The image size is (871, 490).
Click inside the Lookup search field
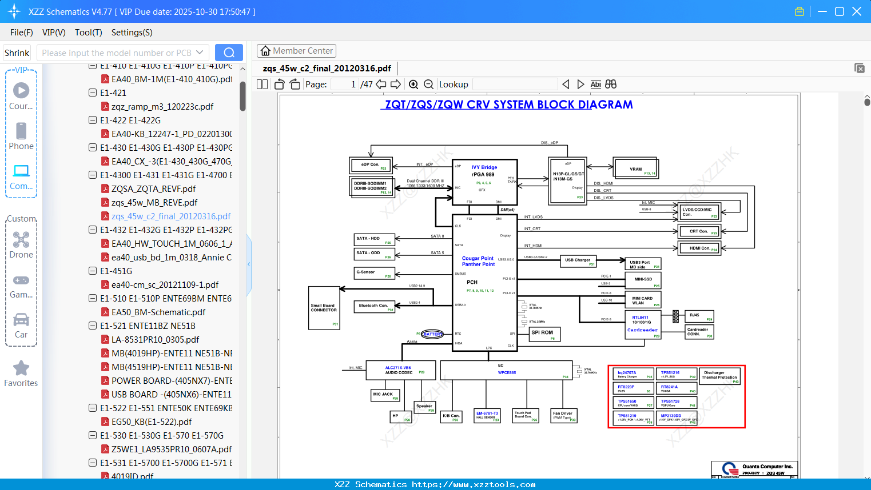point(515,83)
